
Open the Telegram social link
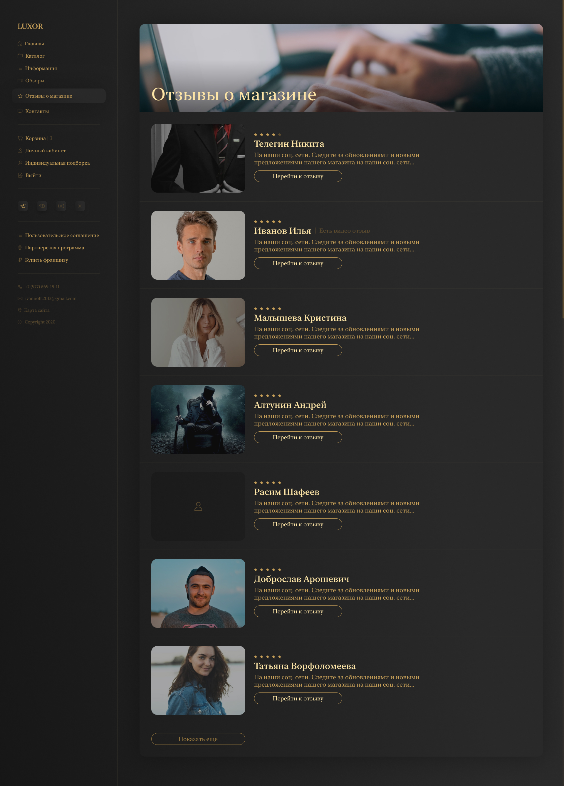[23, 206]
